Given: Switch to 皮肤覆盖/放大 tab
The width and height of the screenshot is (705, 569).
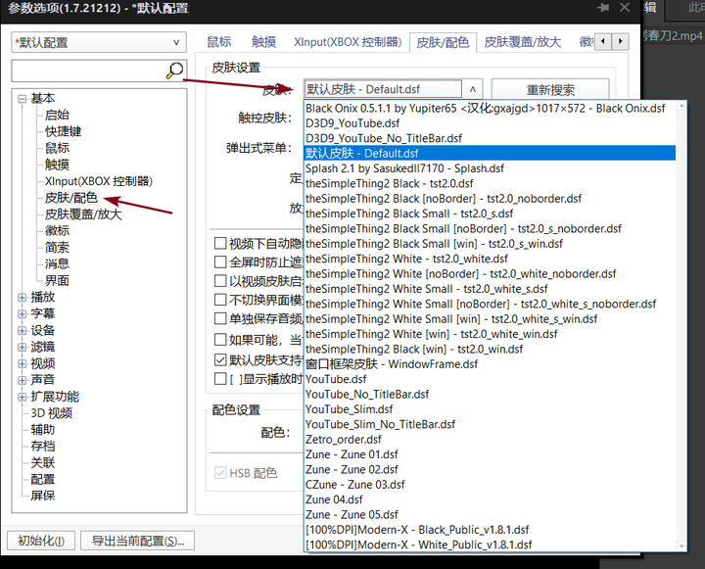Looking at the screenshot, I should coord(523,42).
